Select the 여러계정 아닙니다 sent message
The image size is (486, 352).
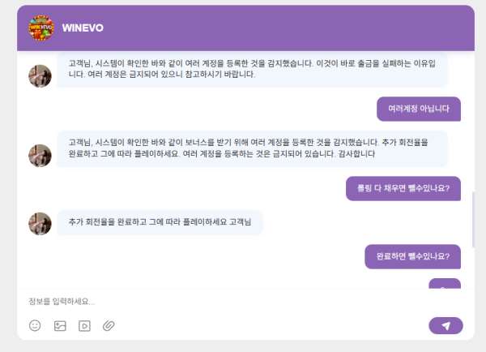tap(418, 109)
